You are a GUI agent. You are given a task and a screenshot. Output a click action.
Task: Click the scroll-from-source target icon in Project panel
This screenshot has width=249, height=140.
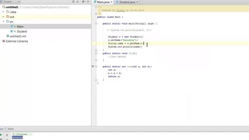[x=73, y=2]
